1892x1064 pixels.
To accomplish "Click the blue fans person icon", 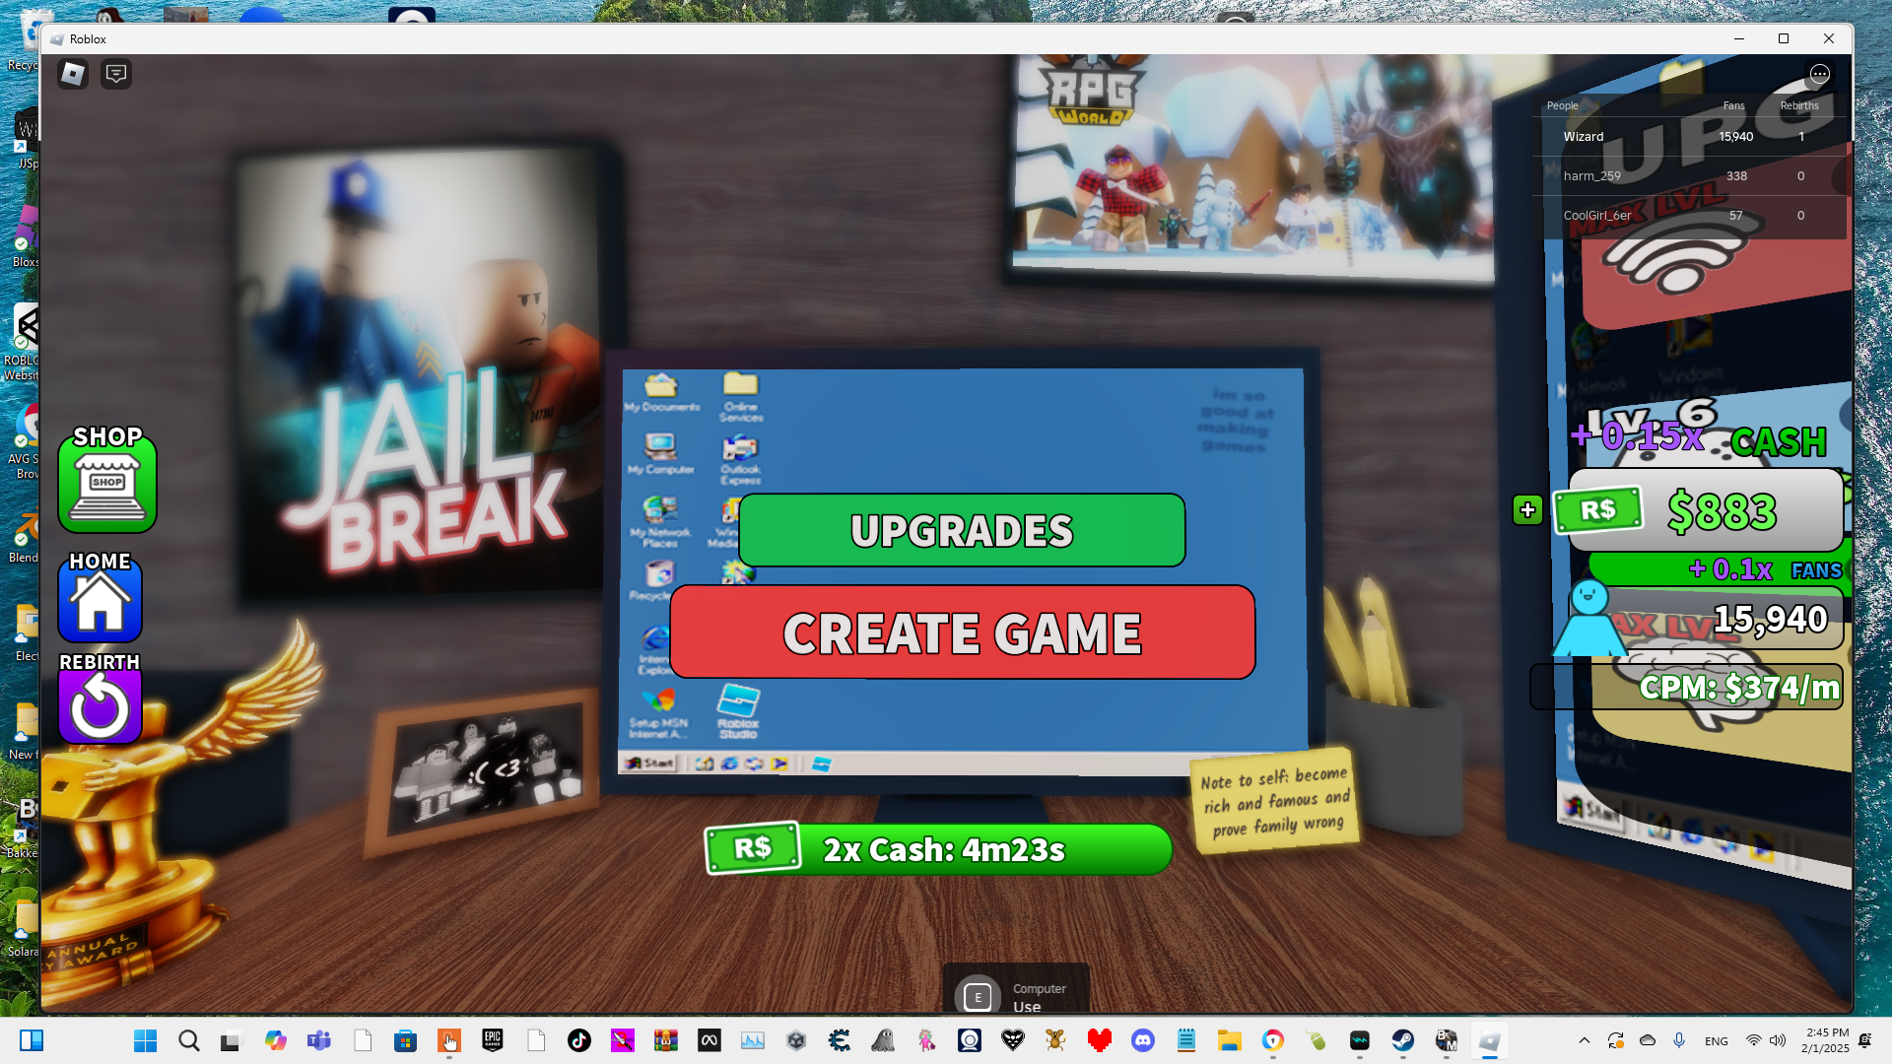I will click(x=1588, y=619).
